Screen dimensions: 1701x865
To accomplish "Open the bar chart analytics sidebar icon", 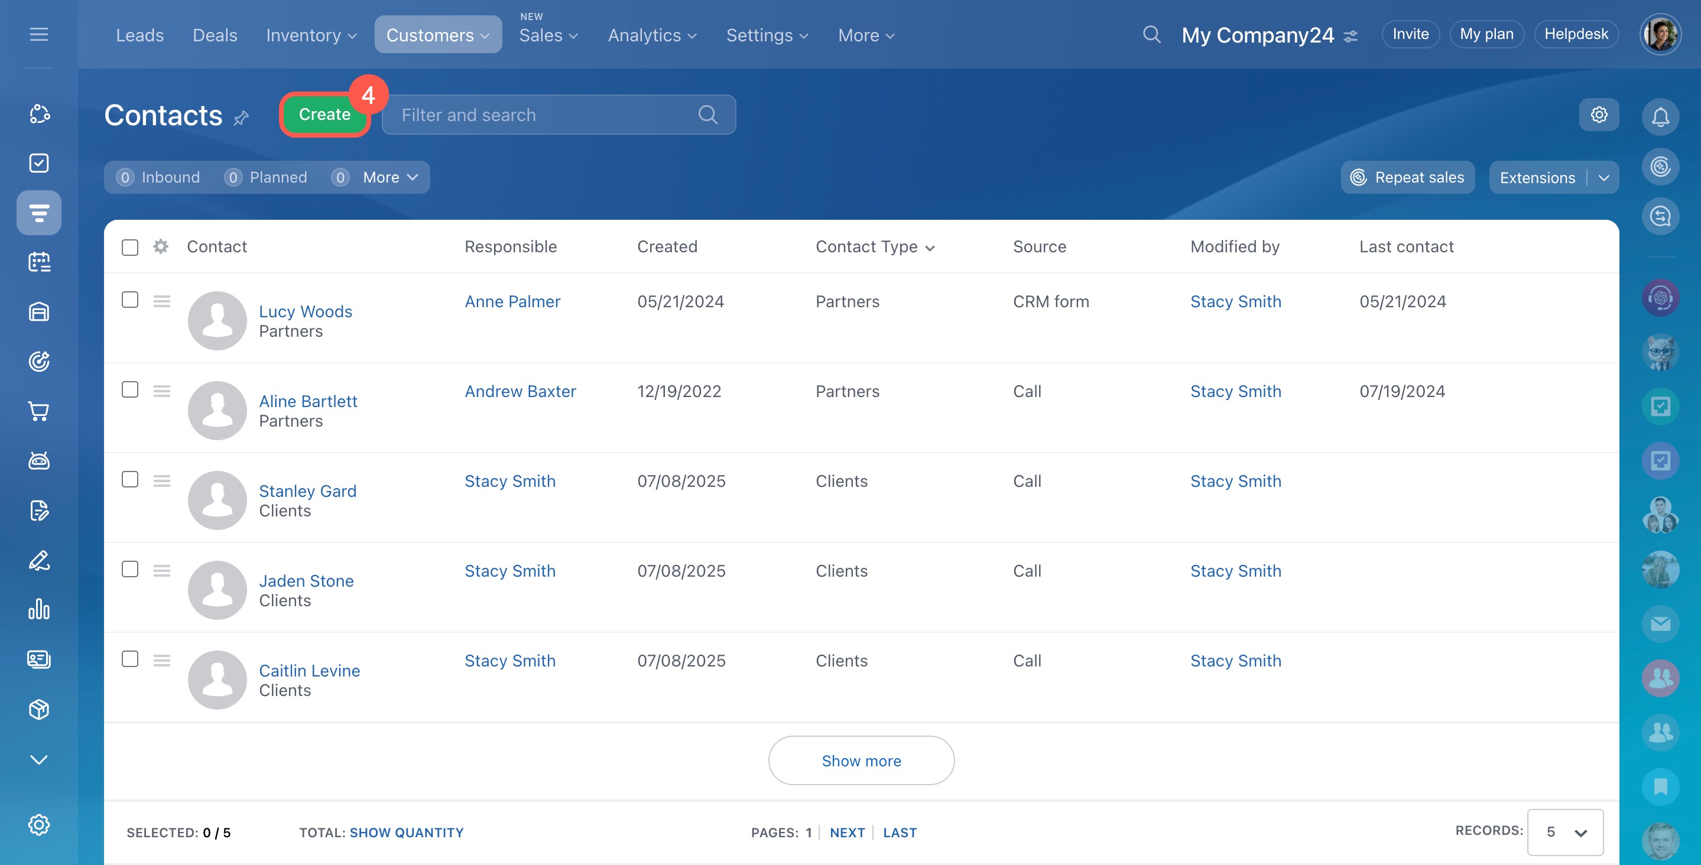I will click(39, 610).
